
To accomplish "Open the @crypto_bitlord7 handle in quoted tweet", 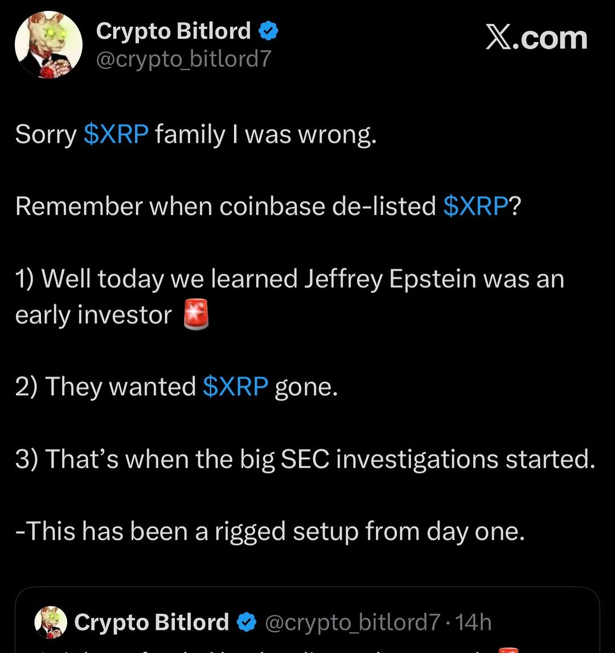I will coord(353,622).
